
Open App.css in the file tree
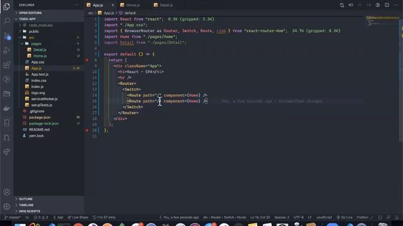tap(49, 62)
